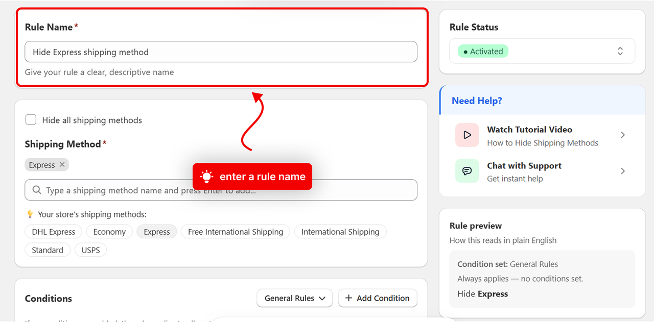This screenshot has width=654, height=322.
Task: Add Free International Shipping chip
Action: 236,232
